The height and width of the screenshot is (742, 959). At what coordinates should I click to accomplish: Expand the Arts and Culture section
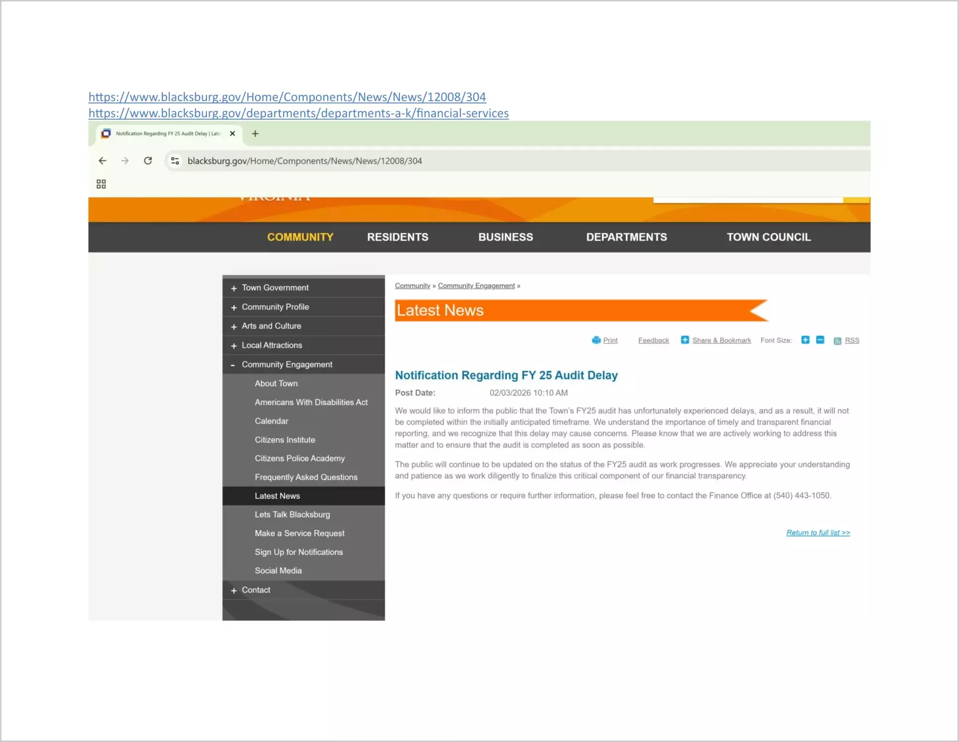point(233,326)
